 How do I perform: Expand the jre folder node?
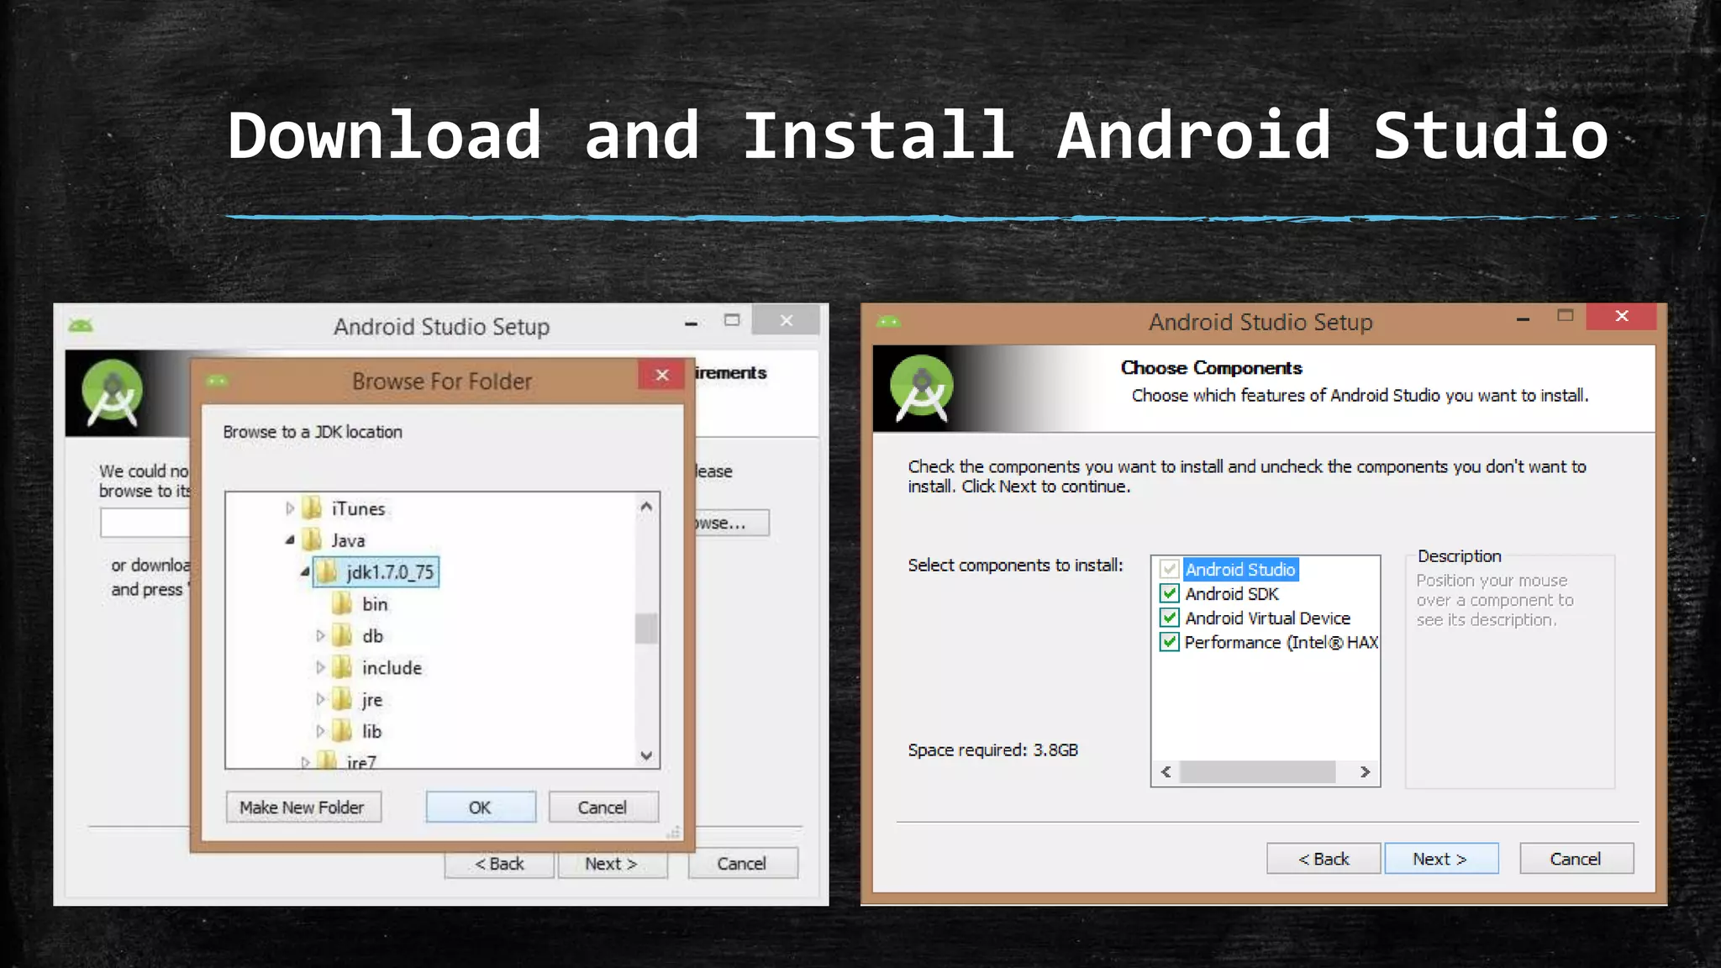pyautogui.click(x=320, y=699)
